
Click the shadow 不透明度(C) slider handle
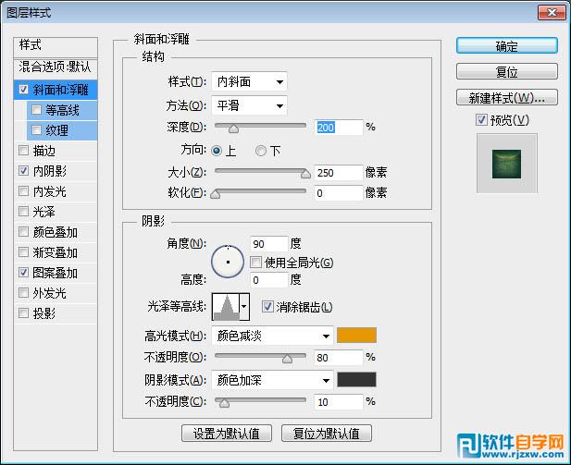click(x=224, y=403)
